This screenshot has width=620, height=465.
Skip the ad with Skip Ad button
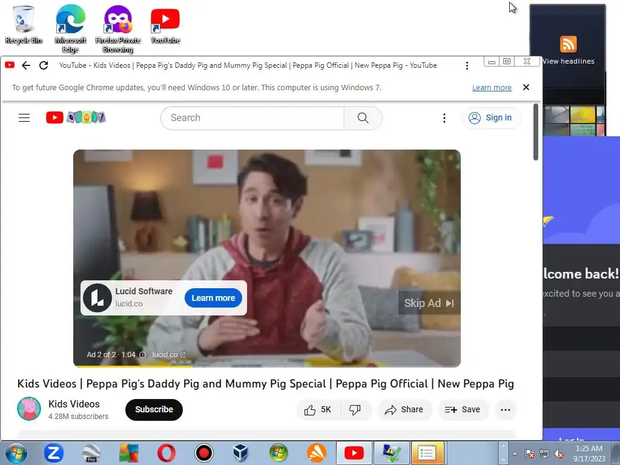point(429,303)
